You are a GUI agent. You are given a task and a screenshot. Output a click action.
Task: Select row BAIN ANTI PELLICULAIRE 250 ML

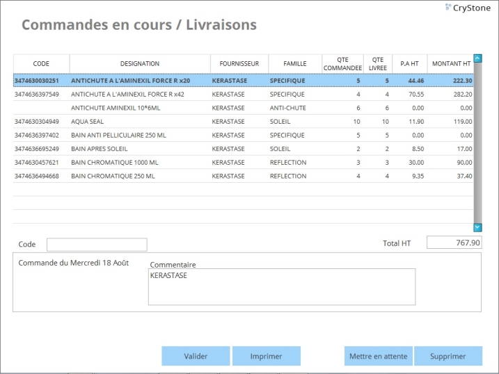click(243, 135)
